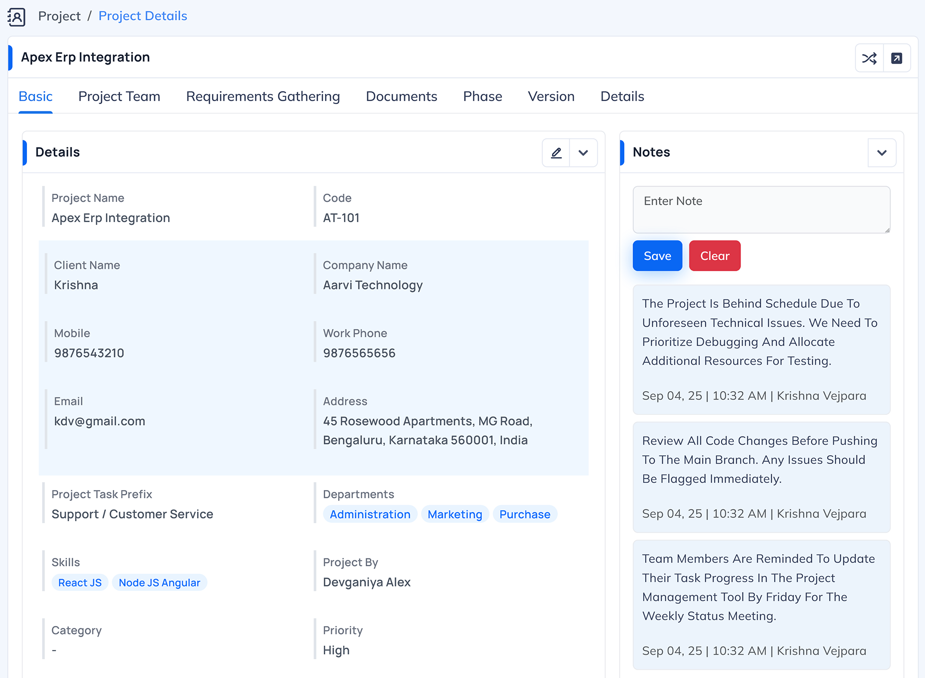Collapse the Notes panel chevron
The image size is (925, 678).
(x=882, y=153)
